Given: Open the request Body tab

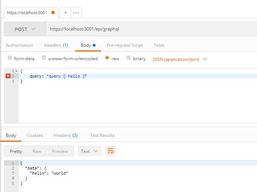Looking at the screenshot, I should (x=88, y=45).
